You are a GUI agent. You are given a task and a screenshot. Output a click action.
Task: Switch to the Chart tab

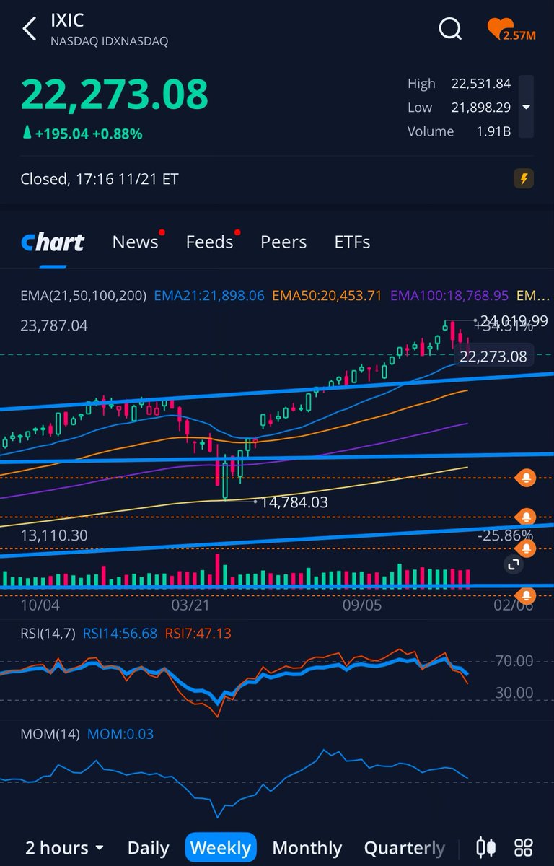point(53,242)
